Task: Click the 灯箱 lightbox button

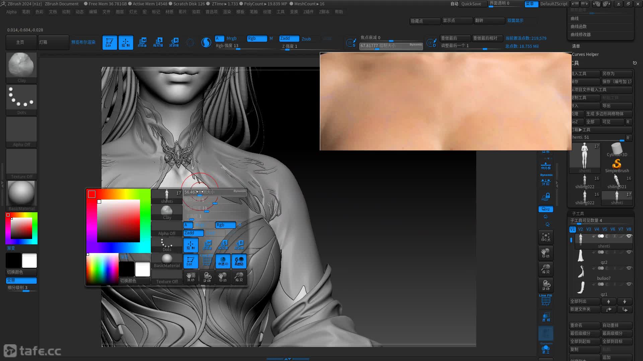Action: (x=53, y=42)
